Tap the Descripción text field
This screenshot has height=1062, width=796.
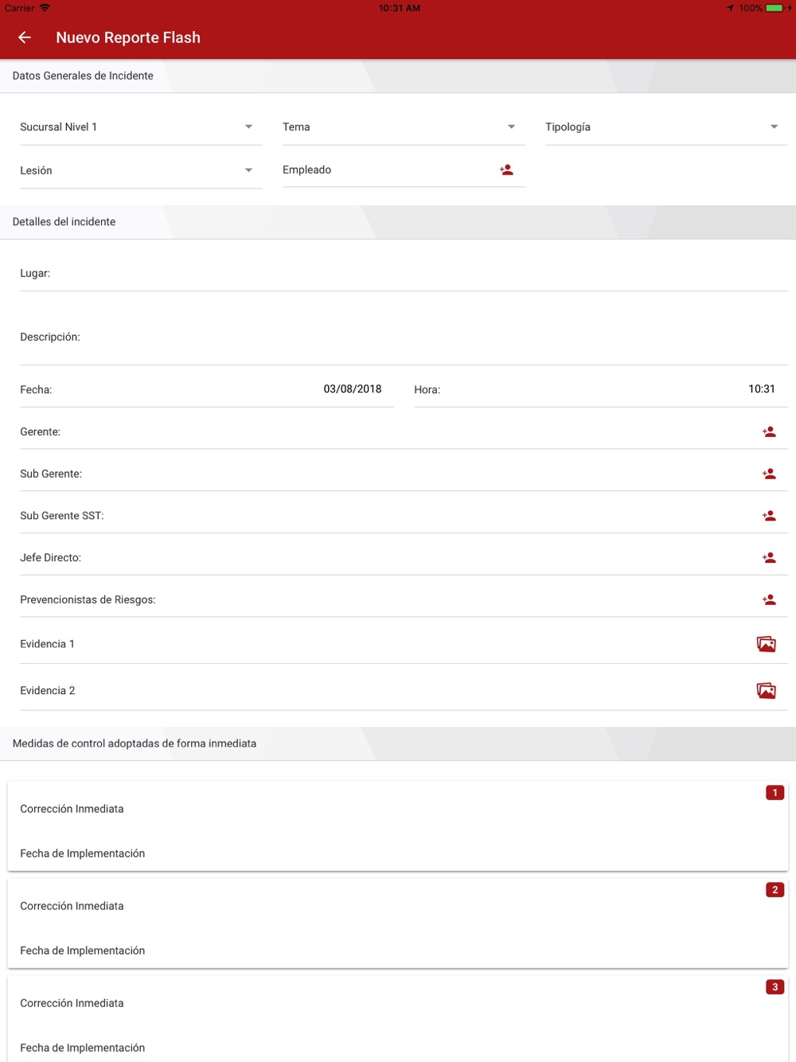click(404, 337)
